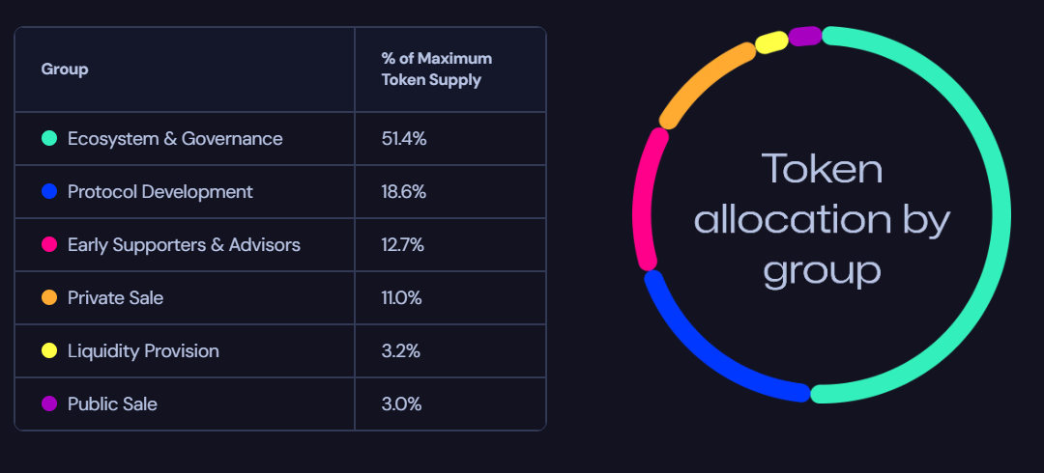Click the green Ecosystem & Governance legend dot
Screen dimensions: 1044x473
[49, 139]
